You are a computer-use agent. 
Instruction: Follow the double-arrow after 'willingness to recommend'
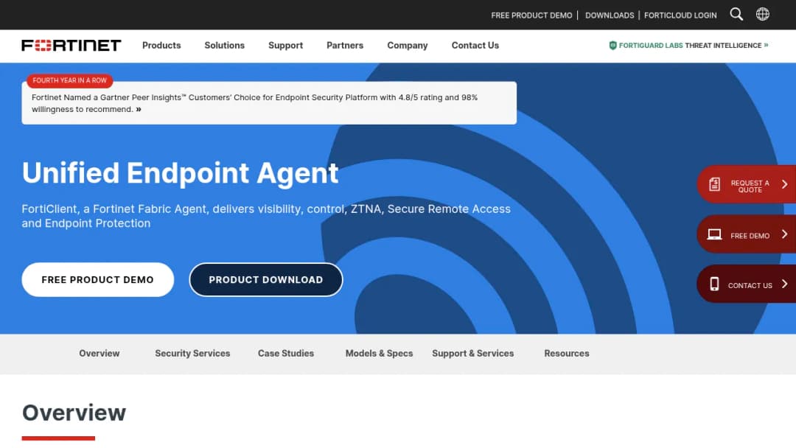[x=139, y=109]
